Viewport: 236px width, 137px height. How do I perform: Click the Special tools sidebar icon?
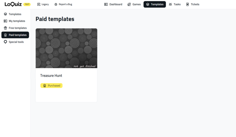[5, 42]
